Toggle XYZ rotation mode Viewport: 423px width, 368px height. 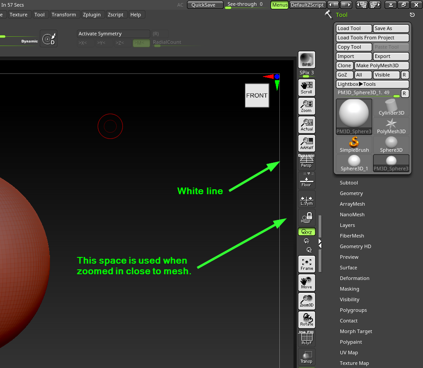point(306,232)
